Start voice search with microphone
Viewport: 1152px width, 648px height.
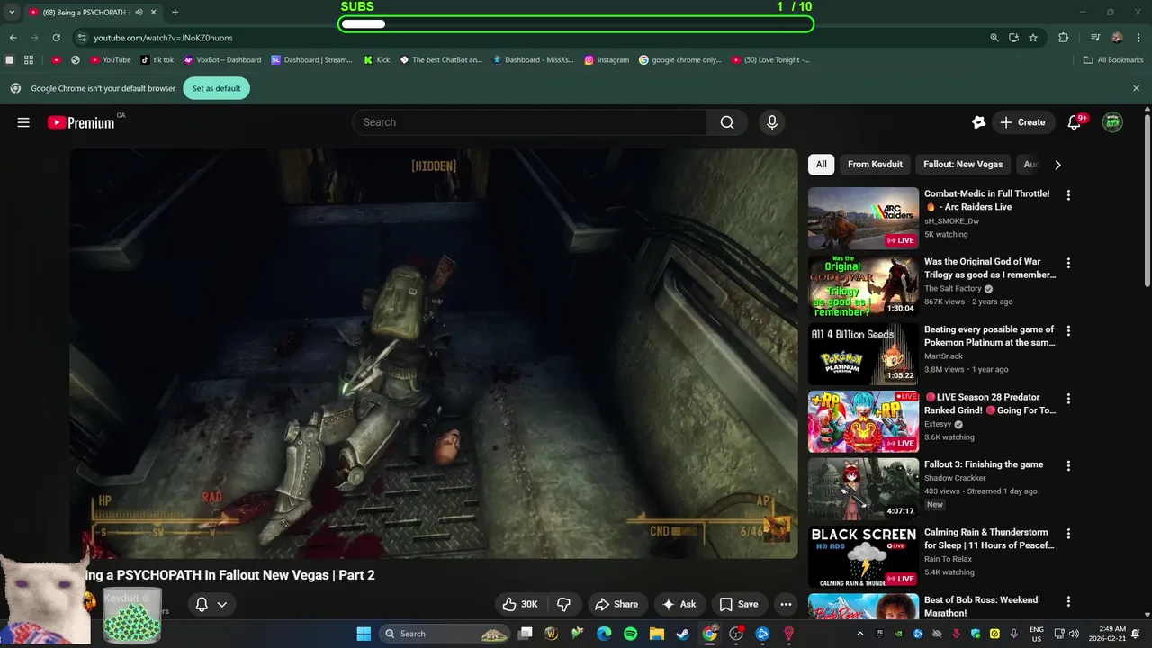tap(771, 122)
